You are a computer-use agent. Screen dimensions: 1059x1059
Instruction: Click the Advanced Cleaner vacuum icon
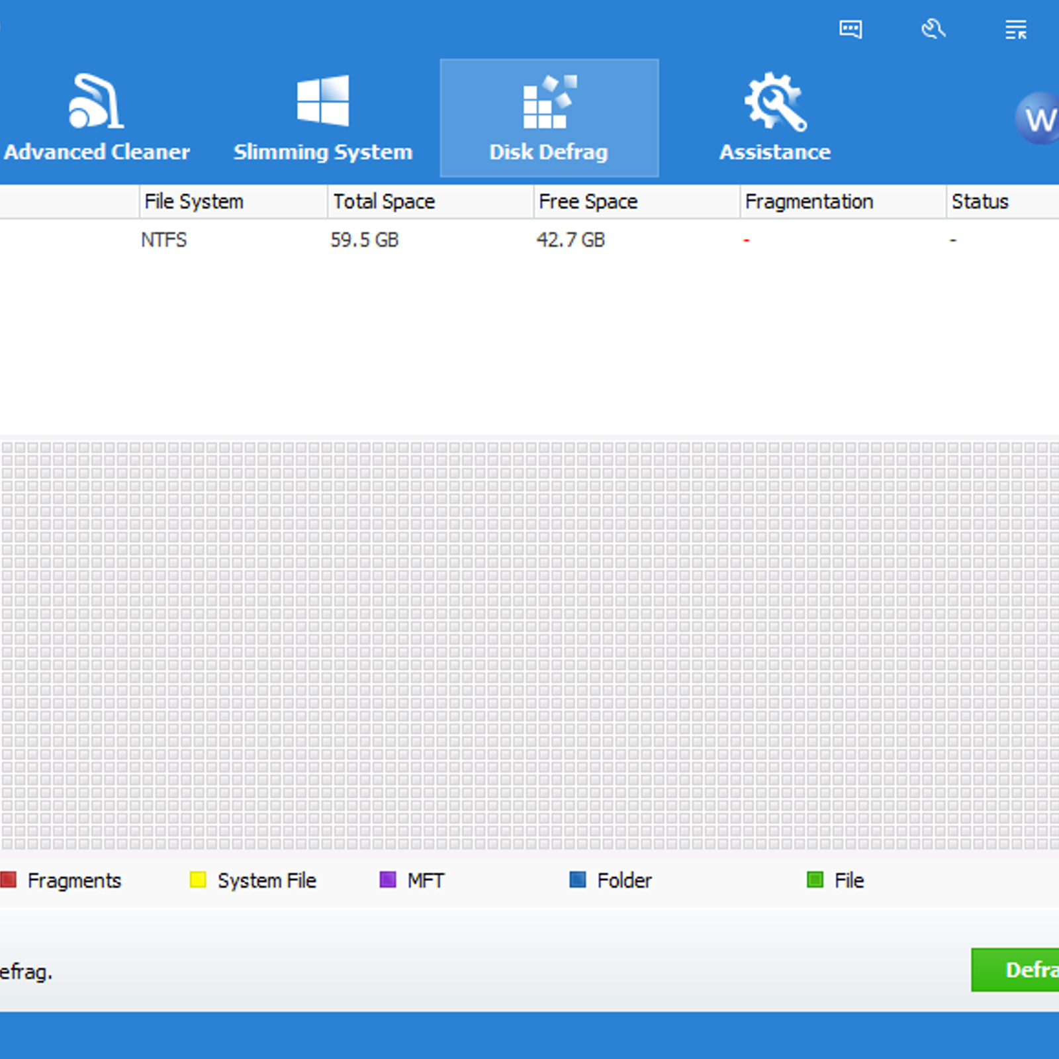coord(96,101)
